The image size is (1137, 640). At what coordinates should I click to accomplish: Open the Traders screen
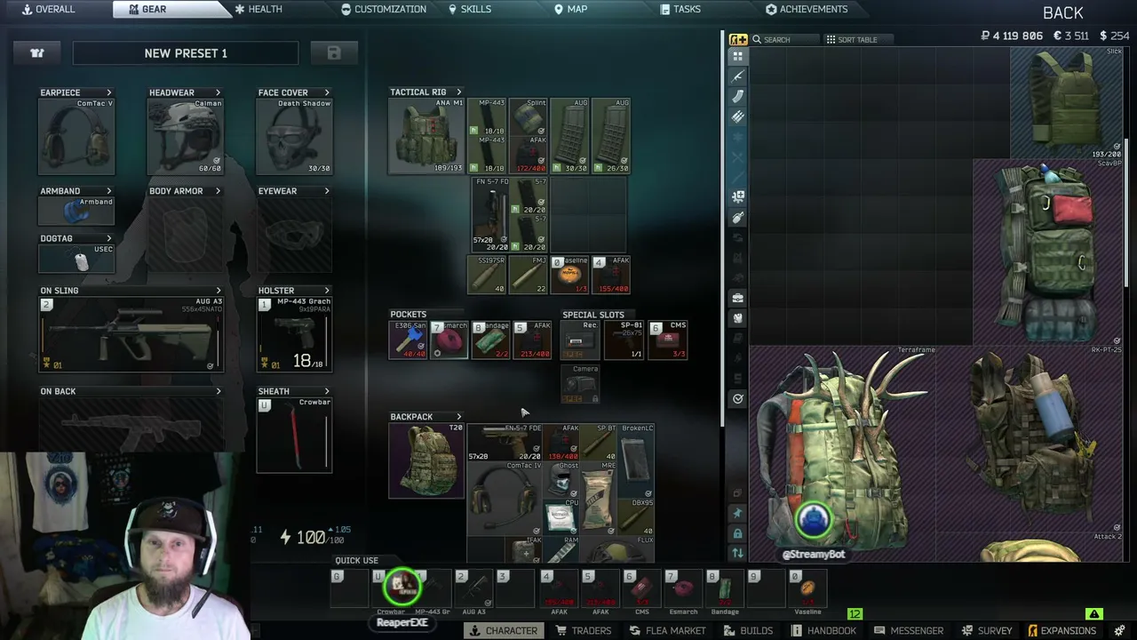[x=584, y=631]
